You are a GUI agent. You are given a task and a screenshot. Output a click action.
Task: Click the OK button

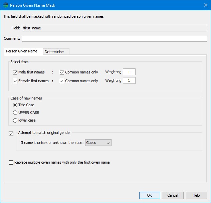150,195
